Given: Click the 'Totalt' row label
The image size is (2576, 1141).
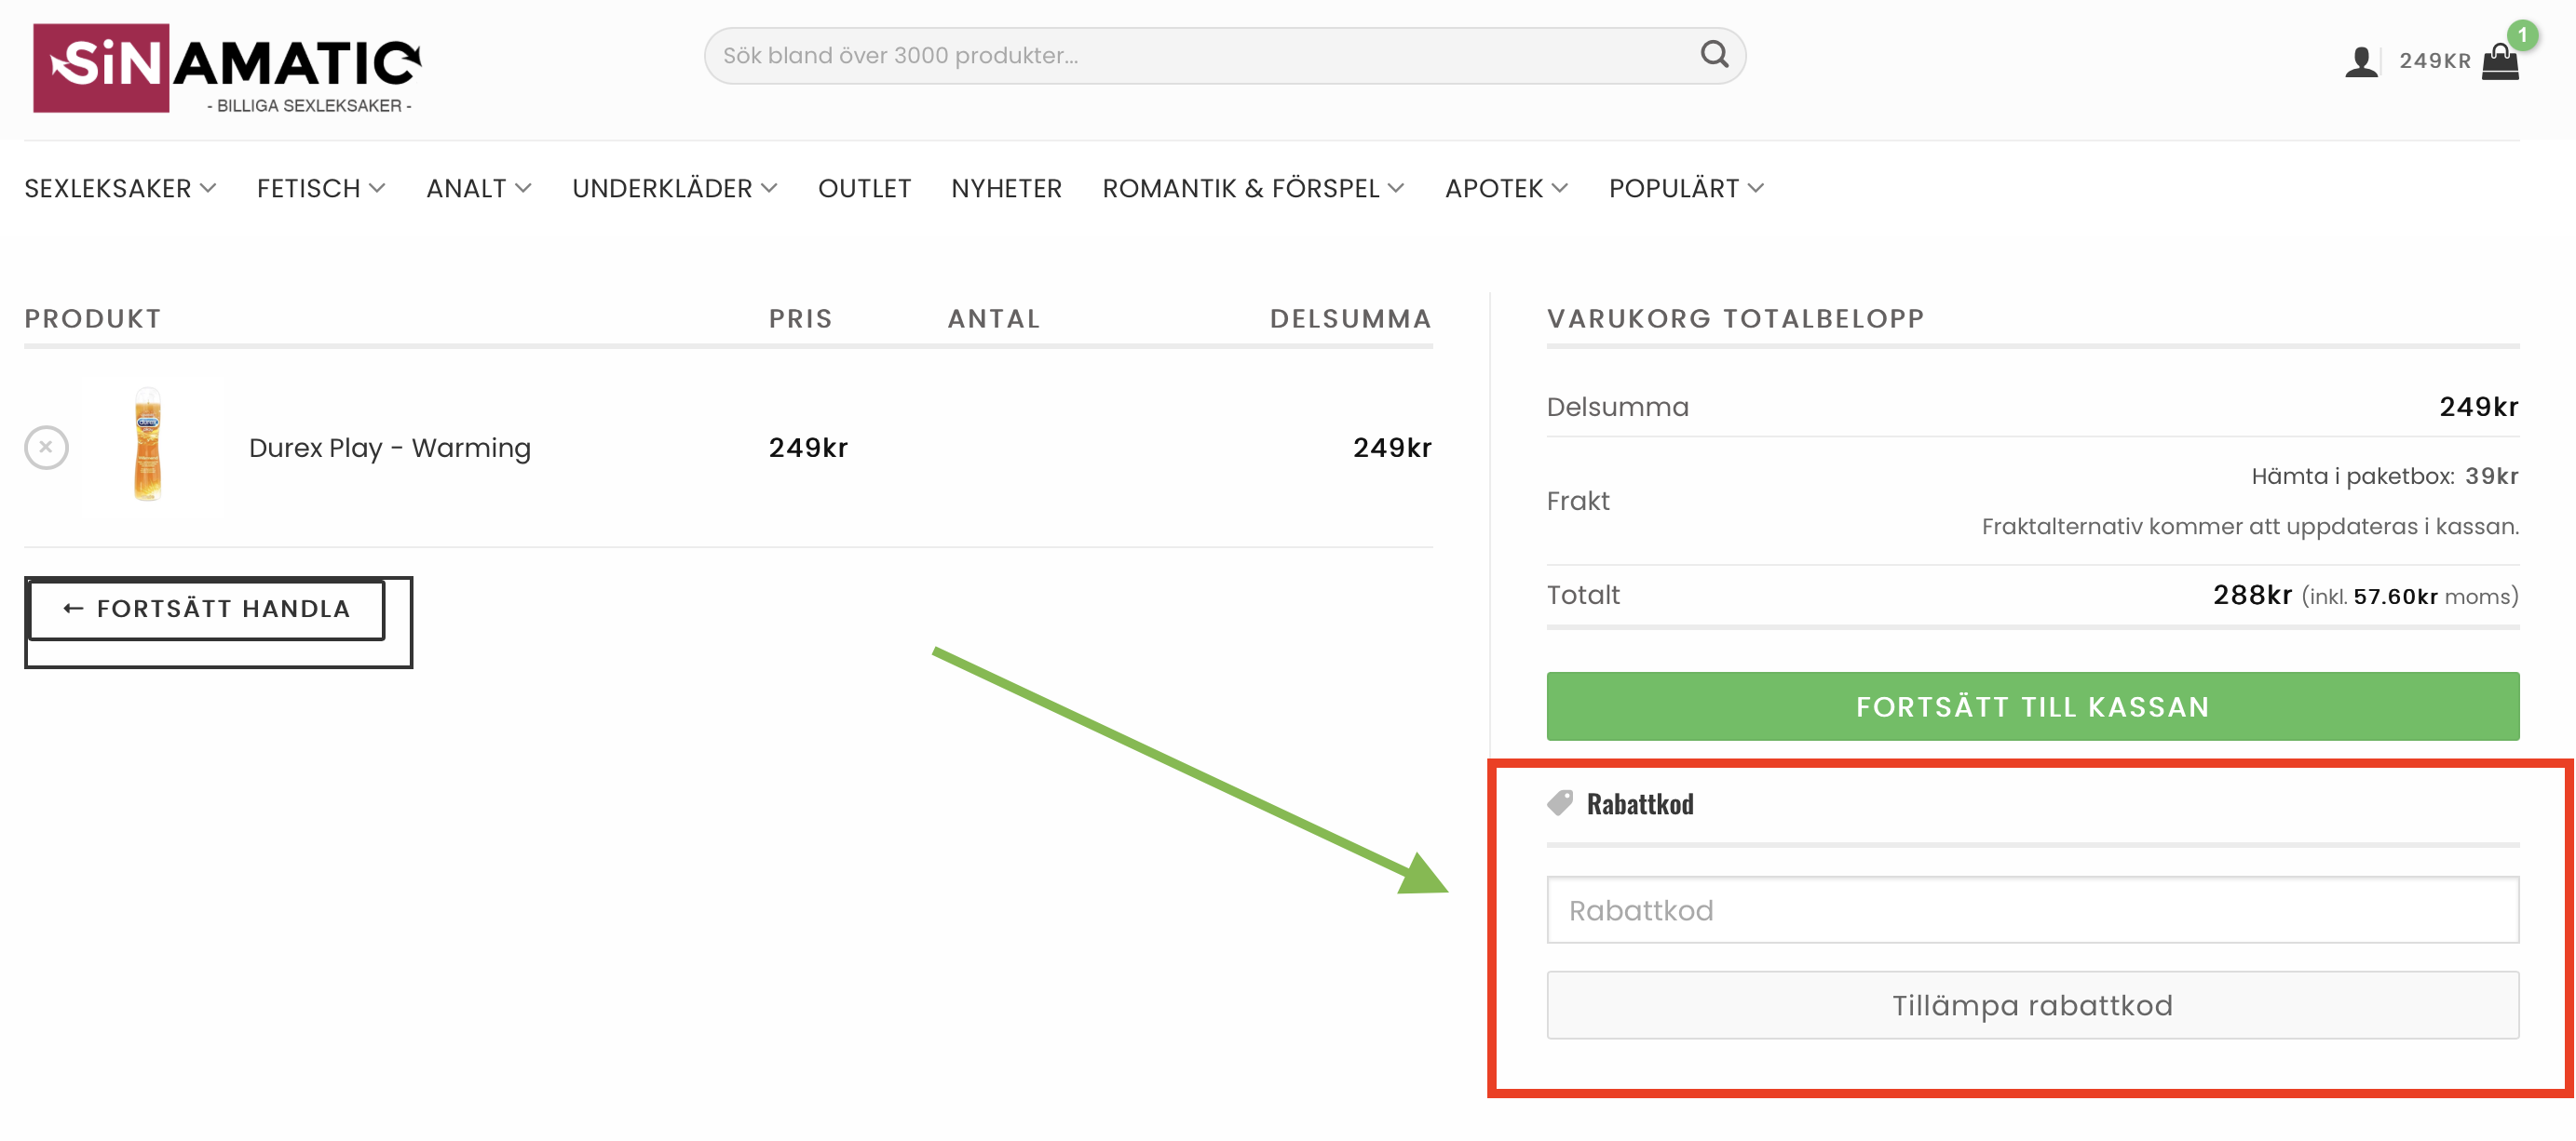Looking at the screenshot, I should click(x=1583, y=596).
